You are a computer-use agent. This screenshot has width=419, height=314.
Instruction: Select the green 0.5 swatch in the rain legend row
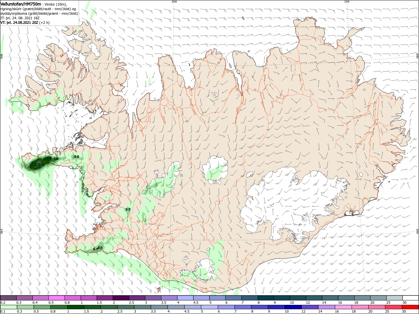(42, 307)
